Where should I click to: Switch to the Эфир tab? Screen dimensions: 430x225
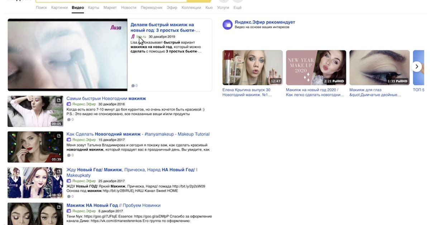172,8
